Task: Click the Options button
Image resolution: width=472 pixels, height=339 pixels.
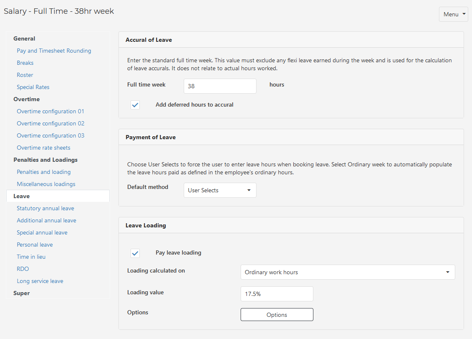Action: [x=277, y=315]
